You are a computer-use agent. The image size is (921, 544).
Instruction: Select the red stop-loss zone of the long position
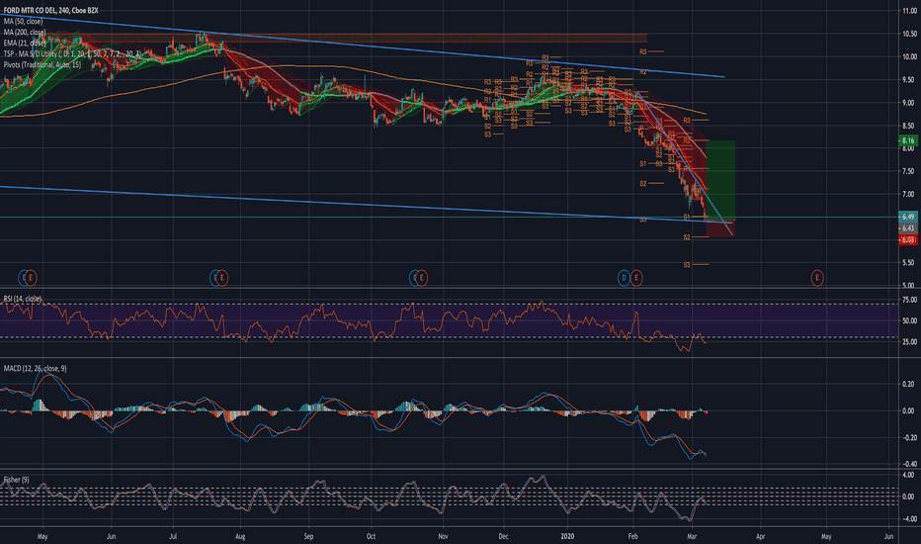pos(720,227)
